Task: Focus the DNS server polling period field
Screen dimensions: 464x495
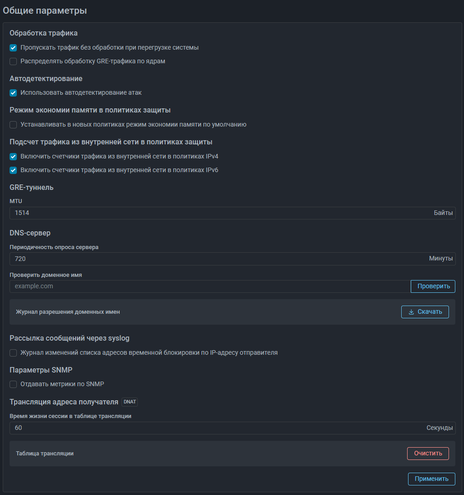Action: click(x=218, y=259)
